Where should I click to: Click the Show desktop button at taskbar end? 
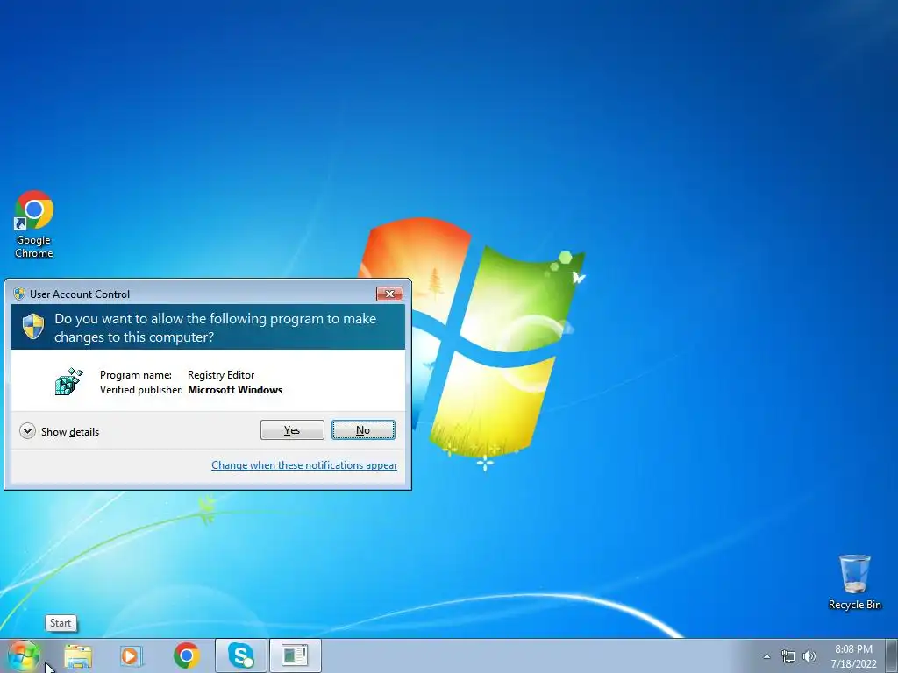892,655
